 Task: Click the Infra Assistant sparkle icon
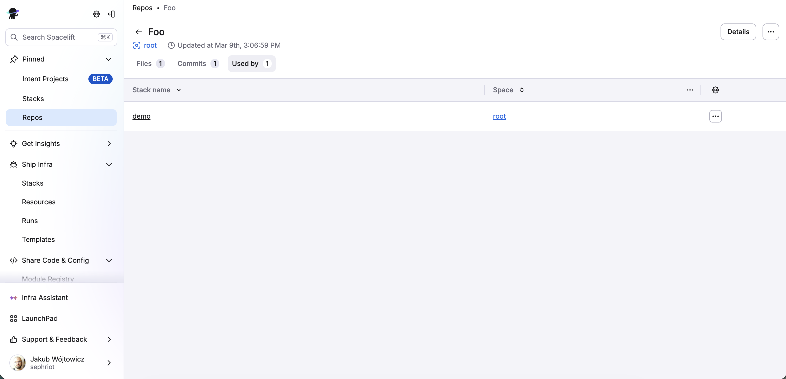(13, 298)
